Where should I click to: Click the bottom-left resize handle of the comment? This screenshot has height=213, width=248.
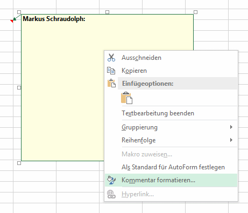coord(19,163)
